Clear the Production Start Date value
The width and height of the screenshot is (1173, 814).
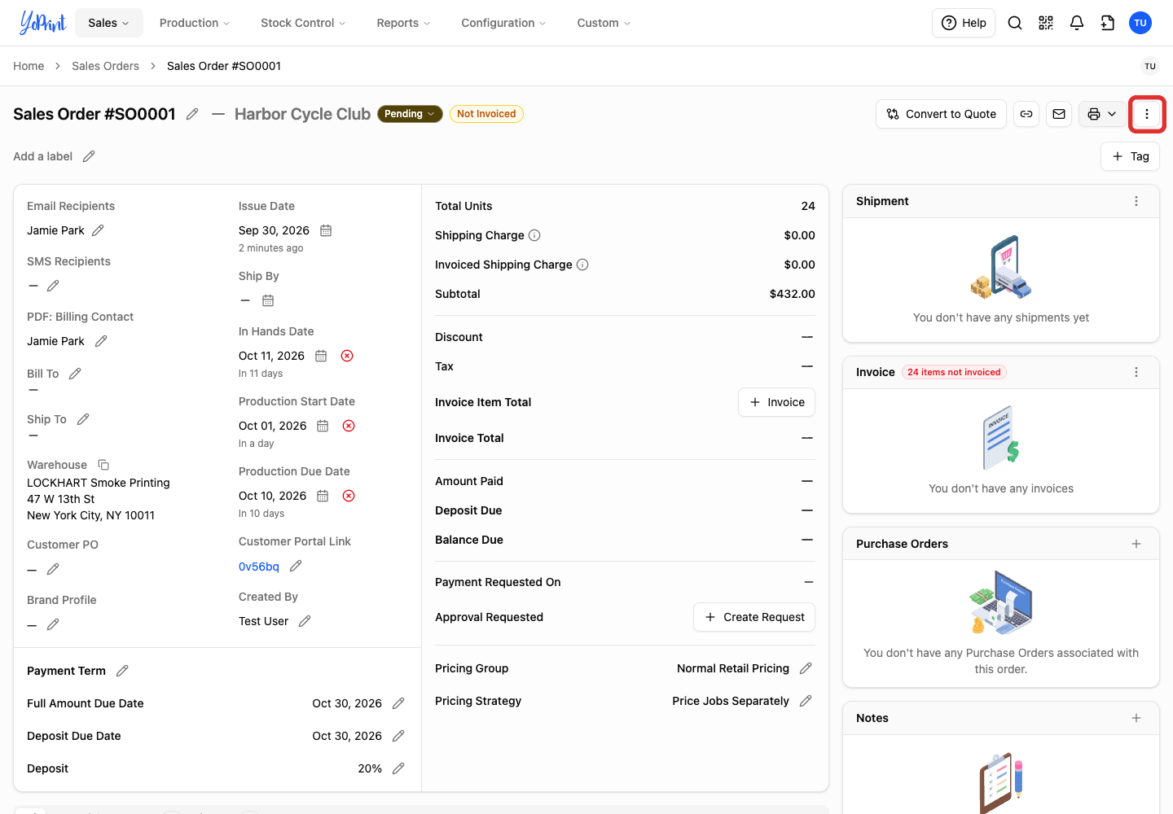(349, 426)
